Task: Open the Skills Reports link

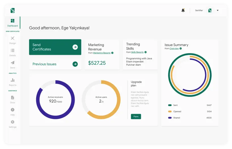Action: (x=137, y=52)
